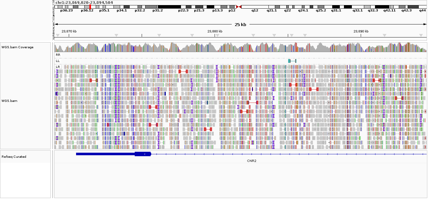Select the Refseq Curated track name
The width and height of the screenshot is (433, 200).
tap(14, 157)
